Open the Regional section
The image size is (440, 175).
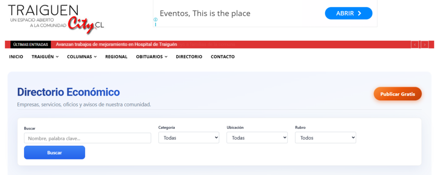click(116, 57)
